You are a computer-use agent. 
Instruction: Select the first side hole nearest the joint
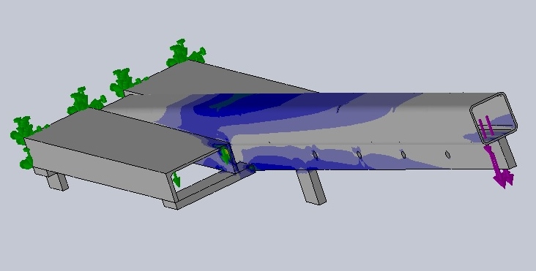point(315,156)
